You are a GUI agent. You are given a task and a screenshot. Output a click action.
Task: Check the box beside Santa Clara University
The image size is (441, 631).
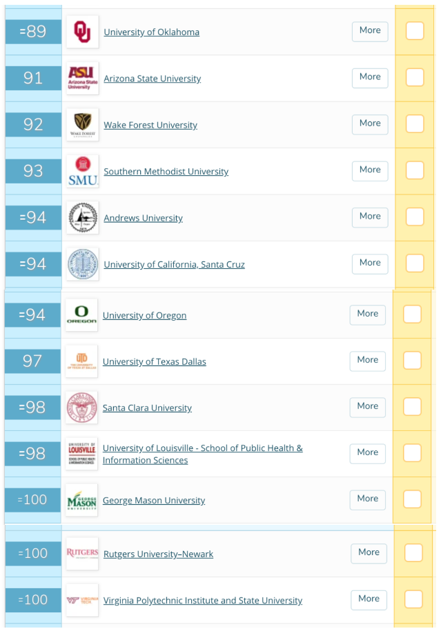pos(412,406)
